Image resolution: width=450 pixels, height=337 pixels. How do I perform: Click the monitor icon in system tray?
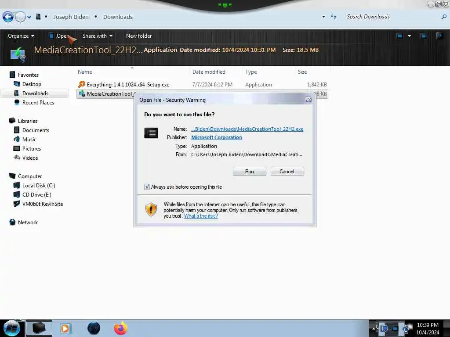point(395,329)
